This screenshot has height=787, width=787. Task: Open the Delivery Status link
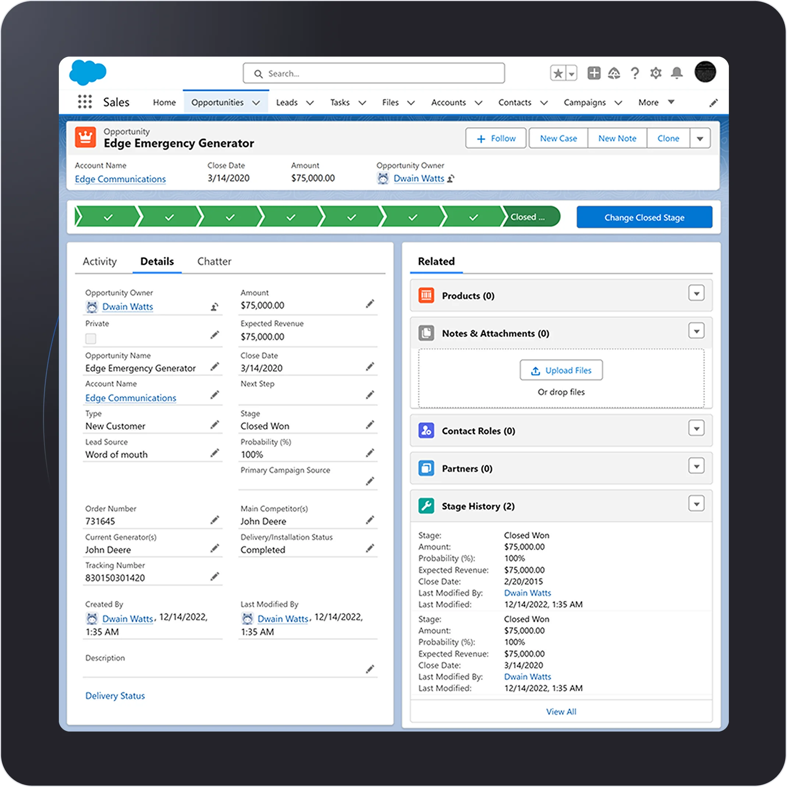point(115,696)
